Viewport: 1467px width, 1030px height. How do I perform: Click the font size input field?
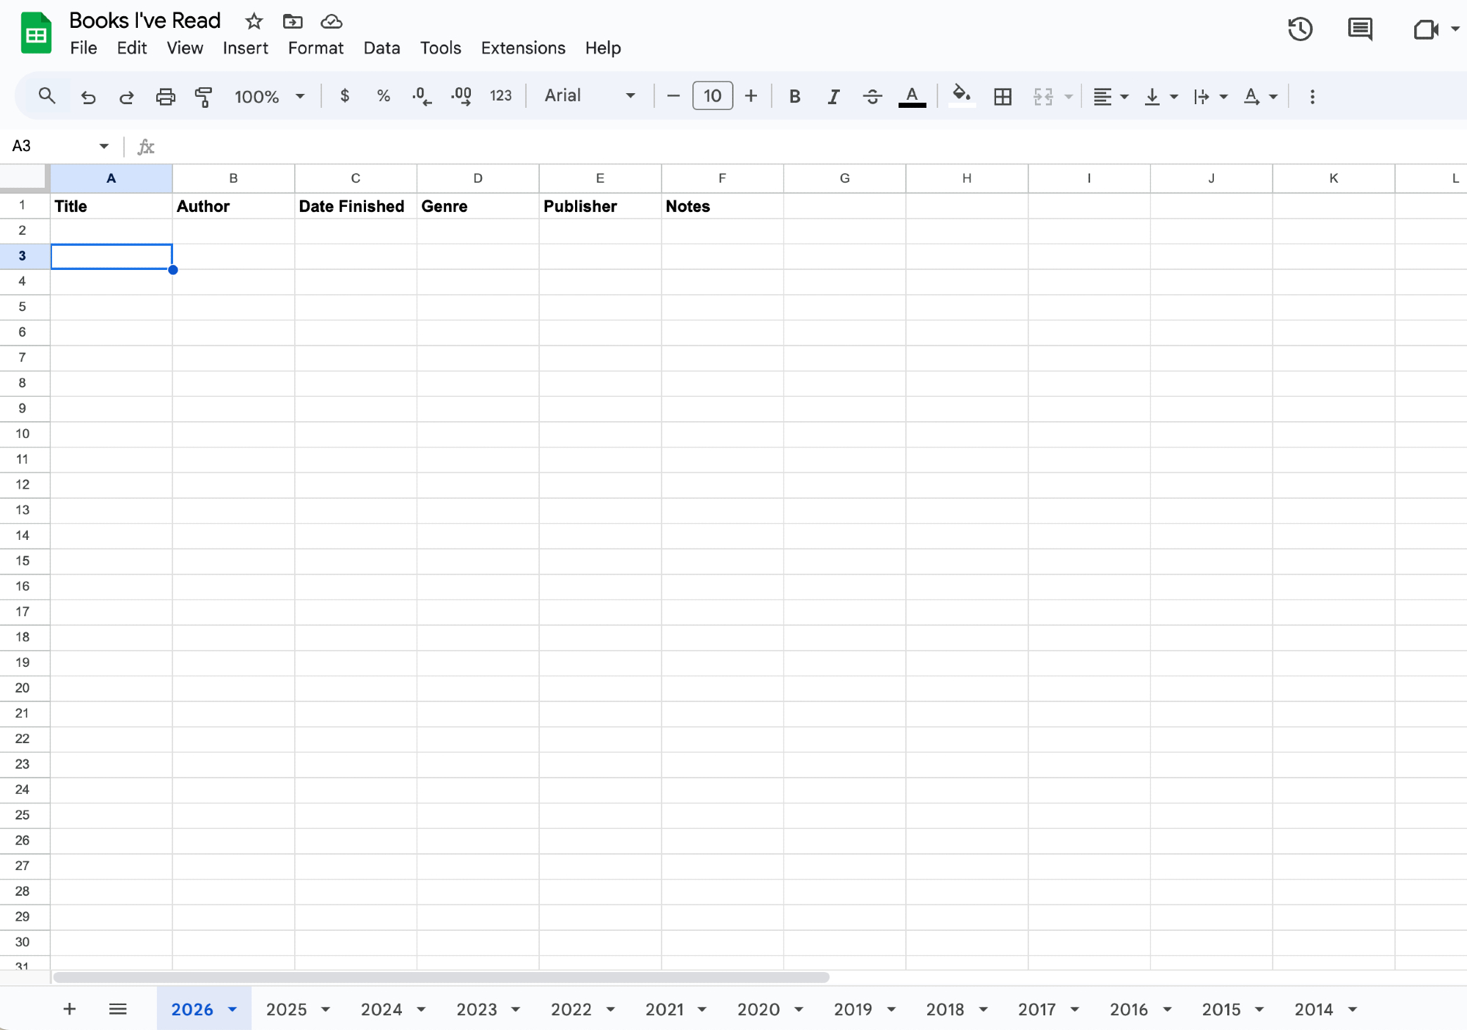tap(712, 96)
